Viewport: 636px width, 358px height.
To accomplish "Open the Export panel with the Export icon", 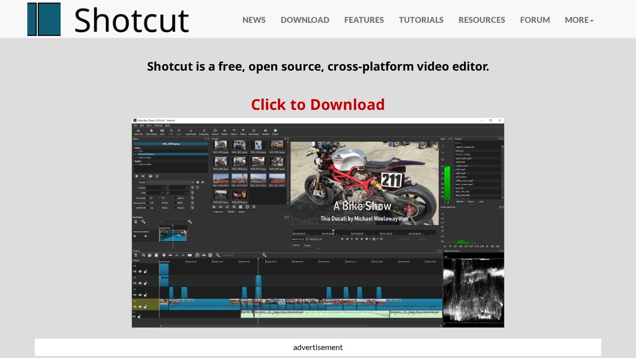I will tap(275, 131).
